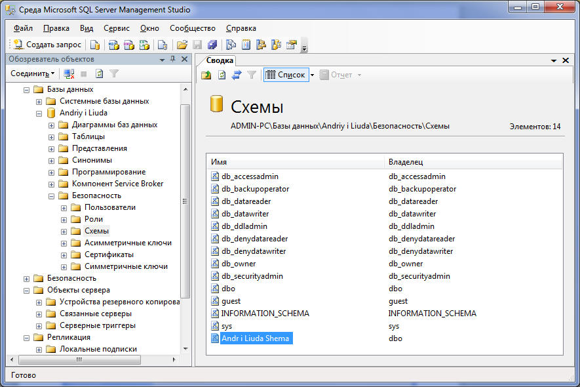The height and width of the screenshot is (387, 580).
Task: Open the Сервис menu
Action: [117, 28]
